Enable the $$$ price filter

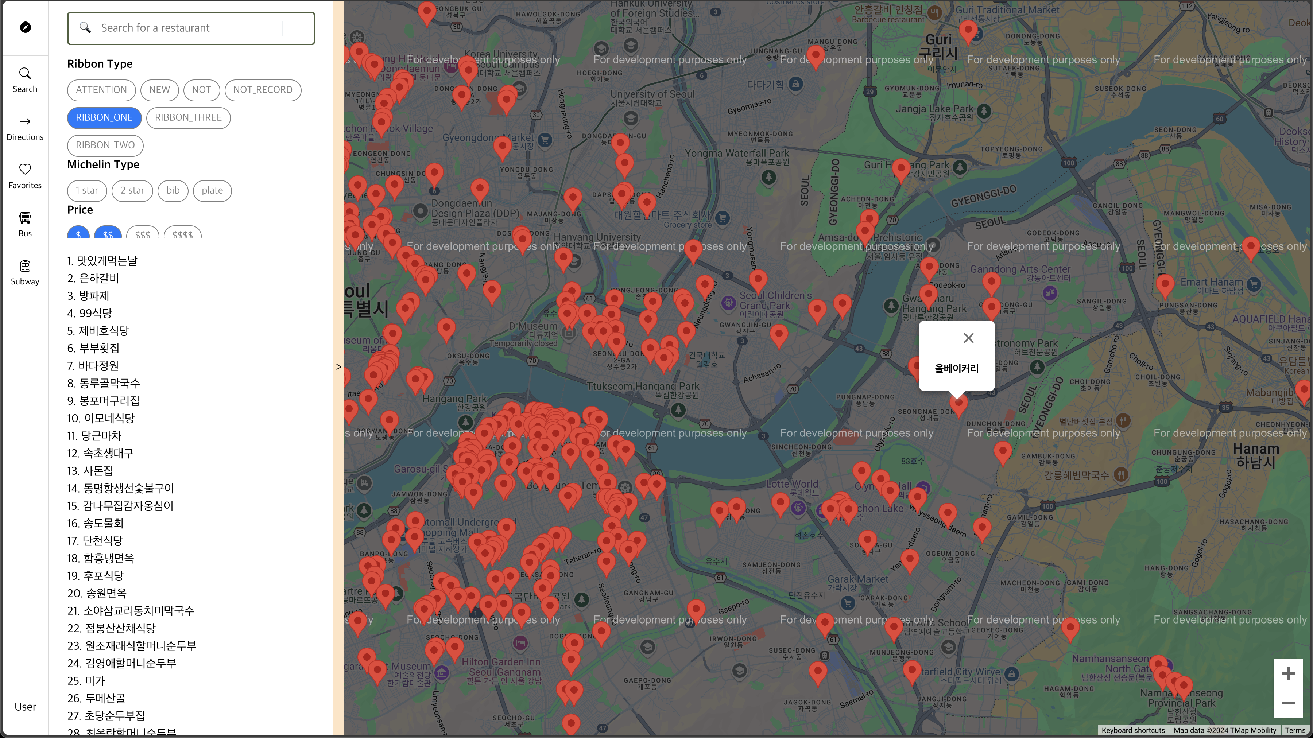(143, 233)
